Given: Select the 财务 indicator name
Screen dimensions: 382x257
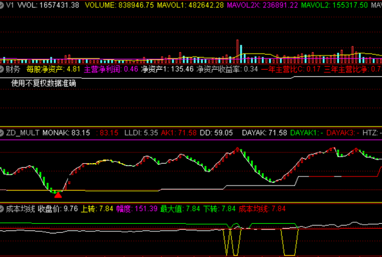Looking at the screenshot, I should tap(13, 69).
